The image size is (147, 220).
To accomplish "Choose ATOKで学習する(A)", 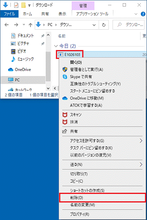I will coord(102,105).
